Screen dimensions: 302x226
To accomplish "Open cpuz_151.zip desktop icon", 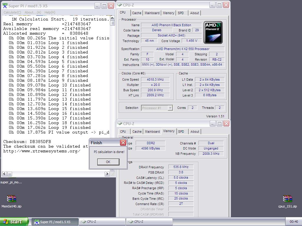I will point(287,201).
